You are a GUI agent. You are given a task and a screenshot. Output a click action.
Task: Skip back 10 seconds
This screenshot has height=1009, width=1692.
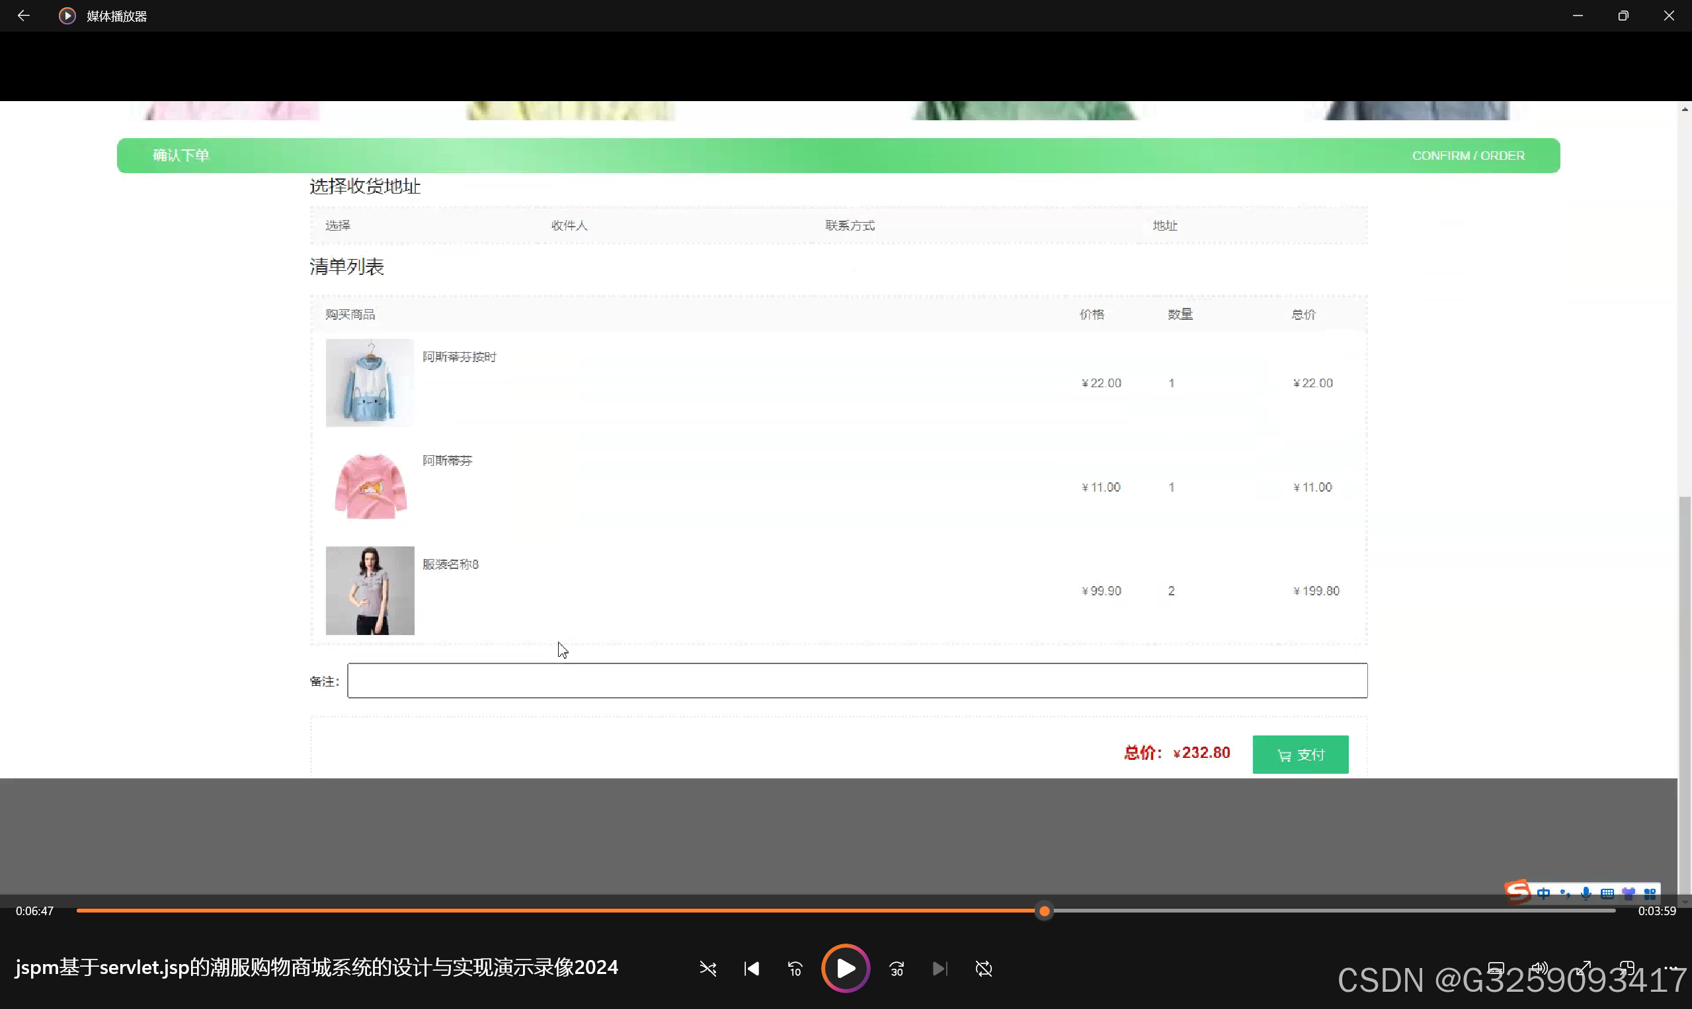pyautogui.click(x=795, y=968)
